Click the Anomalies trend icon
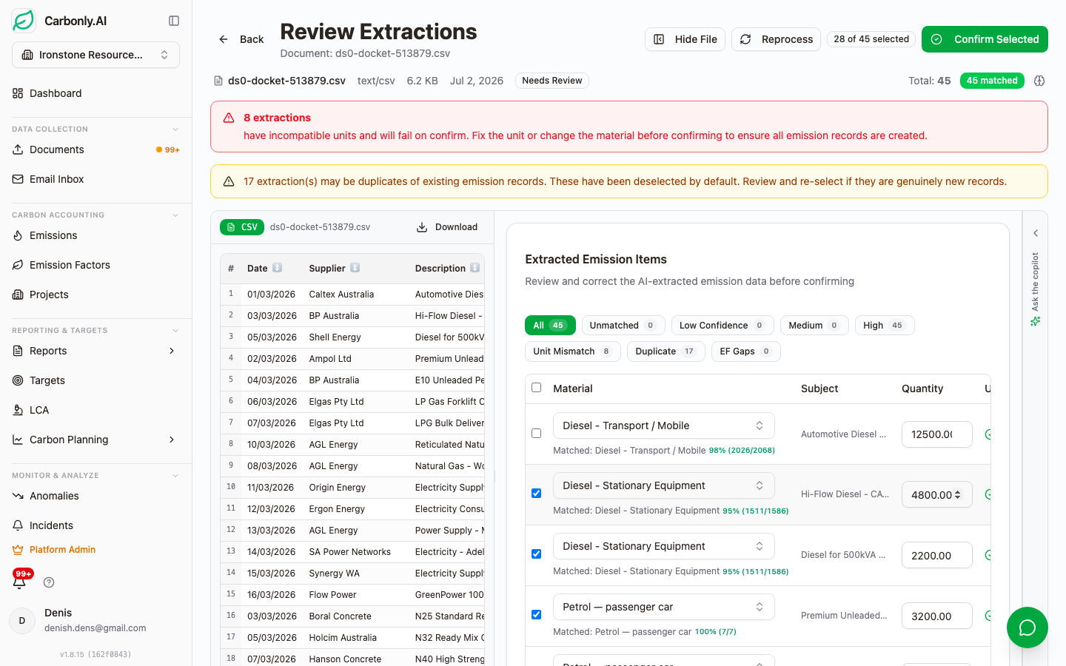Screen dimensions: 1066x666 [x=18, y=496]
